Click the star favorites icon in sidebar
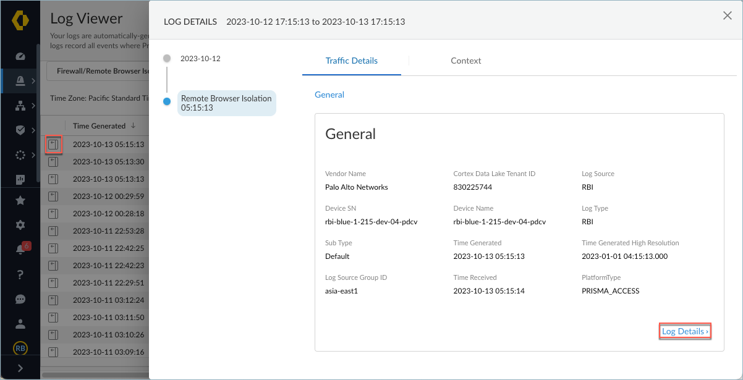 click(20, 200)
